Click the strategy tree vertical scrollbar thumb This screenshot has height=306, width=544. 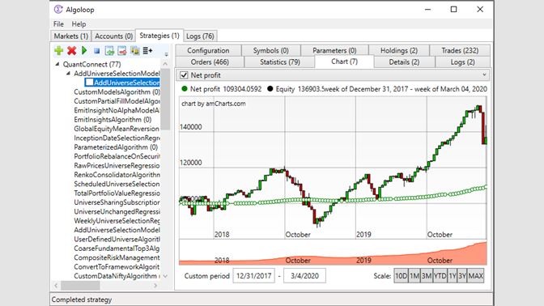click(x=165, y=99)
